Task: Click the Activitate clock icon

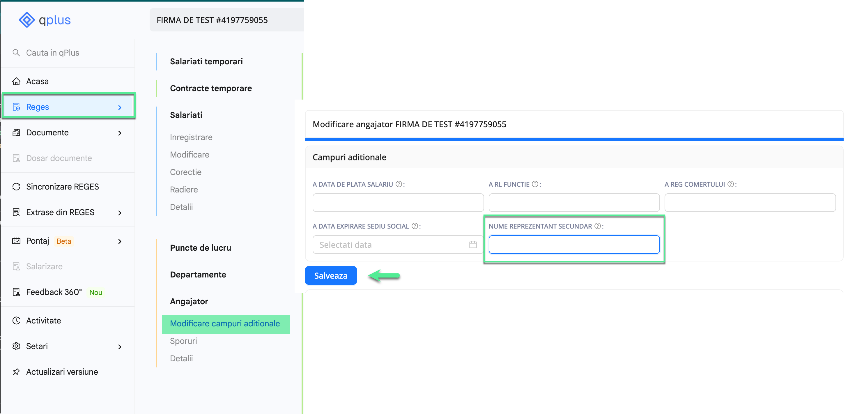Action: click(x=16, y=320)
